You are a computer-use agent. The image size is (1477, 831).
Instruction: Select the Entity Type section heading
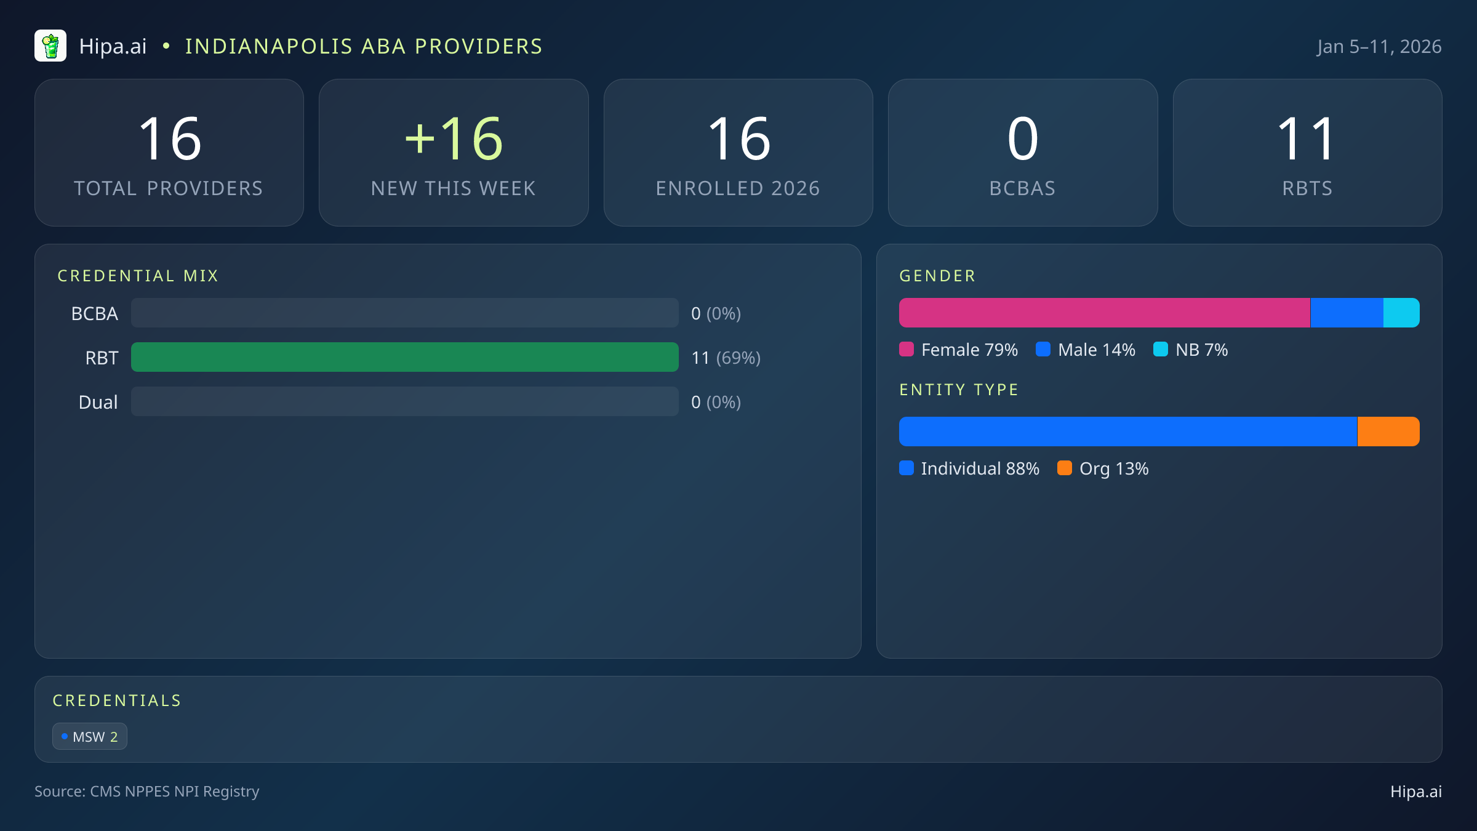click(x=958, y=389)
